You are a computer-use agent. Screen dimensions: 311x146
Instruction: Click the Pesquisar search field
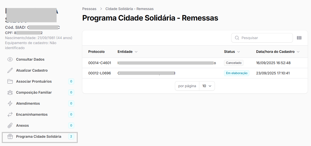coord(264,38)
